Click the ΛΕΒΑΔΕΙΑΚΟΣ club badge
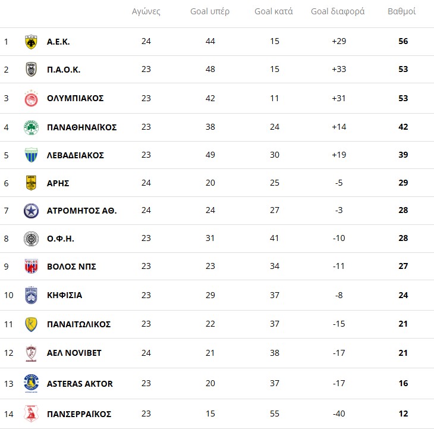The width and height of the screenshot is (434, 429). click(31, 155)
